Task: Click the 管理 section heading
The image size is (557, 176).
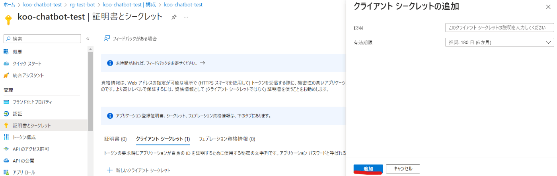Action: pos(8,90)
